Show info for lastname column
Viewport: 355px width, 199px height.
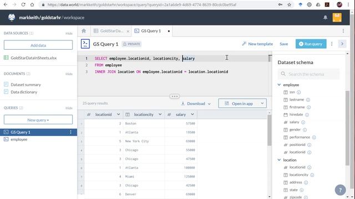308,99
